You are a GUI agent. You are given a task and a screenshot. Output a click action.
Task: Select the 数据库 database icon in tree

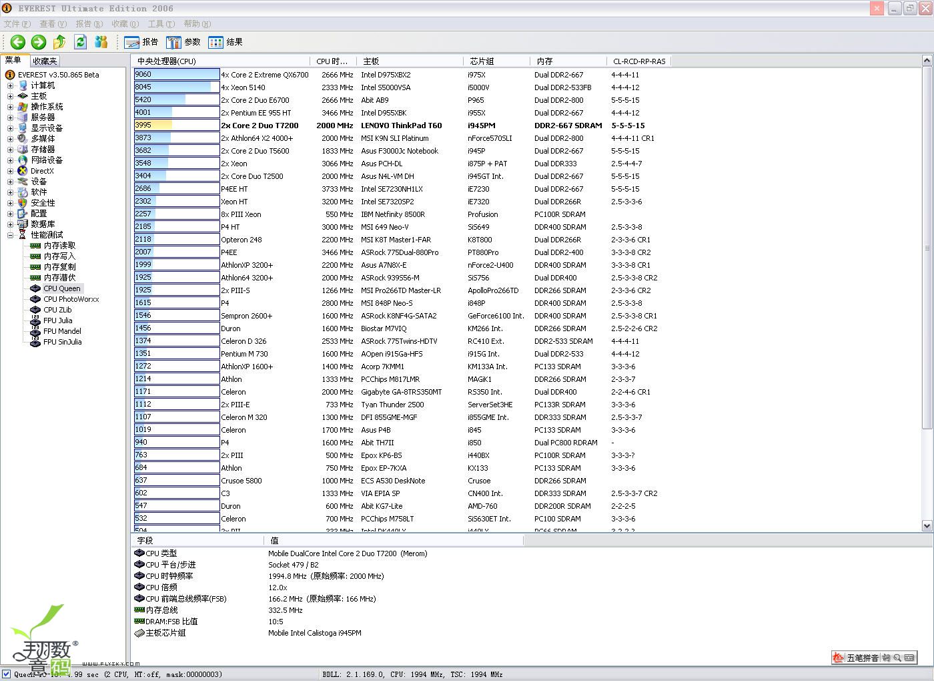[23, 224]
